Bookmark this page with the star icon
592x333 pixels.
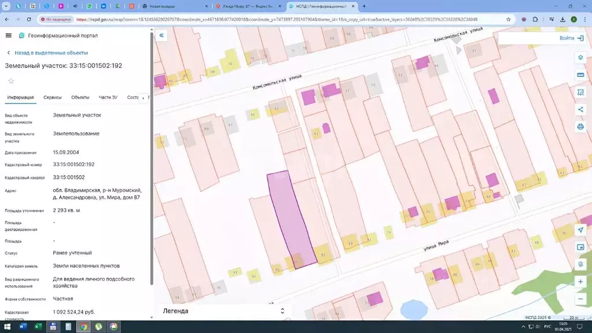coord(508,19)
